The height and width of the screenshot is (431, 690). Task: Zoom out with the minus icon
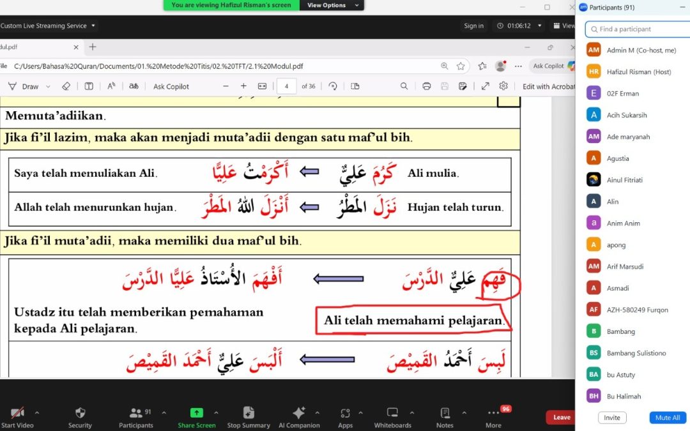point(226,86)
